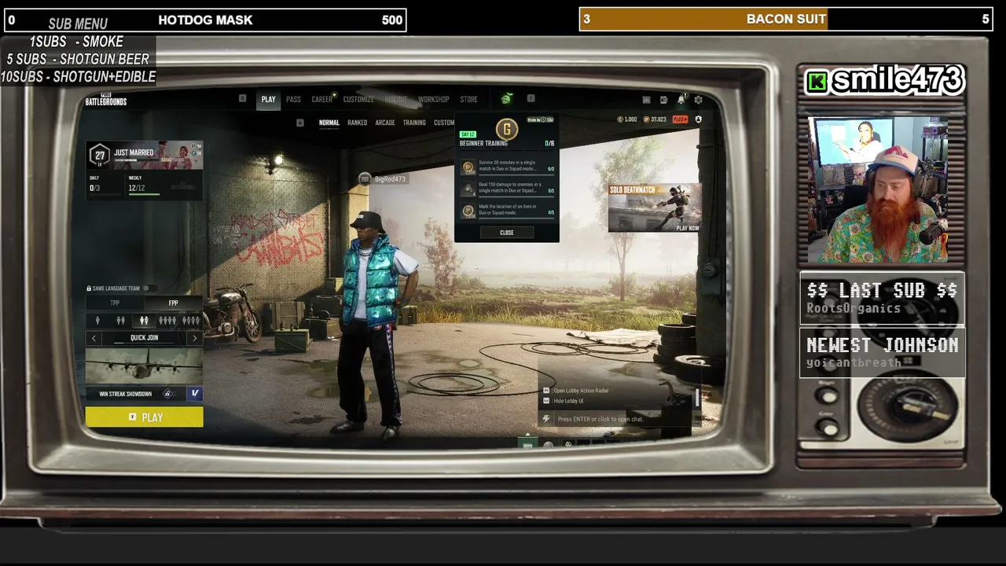Image resolution: width=1006 pixels, height=566 pixels.
Task: Click the lock icon beside Same Language Team
Action: (x=89, y=289)
